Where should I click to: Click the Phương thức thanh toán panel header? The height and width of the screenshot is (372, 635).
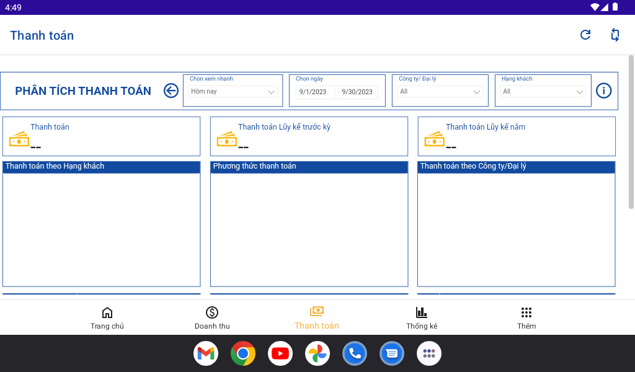[309, 167]
